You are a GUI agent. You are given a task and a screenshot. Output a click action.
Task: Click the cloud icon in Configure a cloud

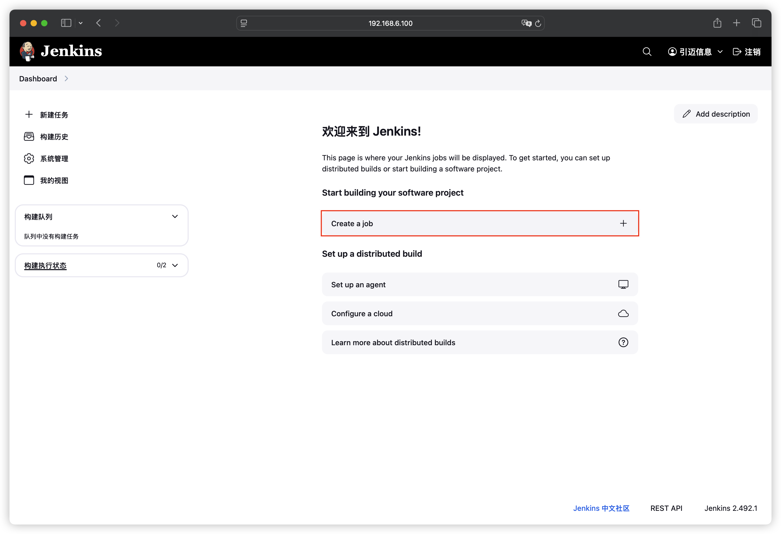[623, 313]
